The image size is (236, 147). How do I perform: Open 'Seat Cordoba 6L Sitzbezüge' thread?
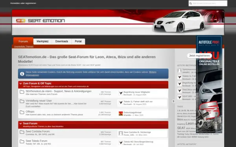[137, 132]
